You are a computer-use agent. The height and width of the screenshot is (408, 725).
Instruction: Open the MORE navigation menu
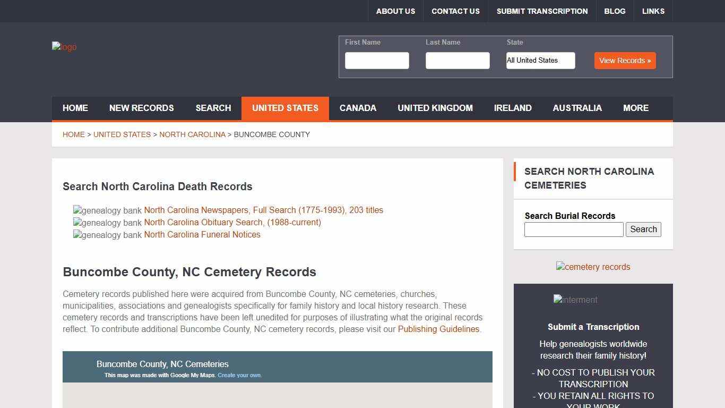coord(635,108)
